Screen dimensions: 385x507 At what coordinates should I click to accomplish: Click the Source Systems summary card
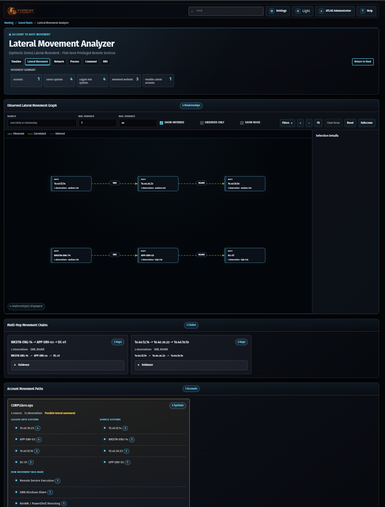click(x=59, y=80)
